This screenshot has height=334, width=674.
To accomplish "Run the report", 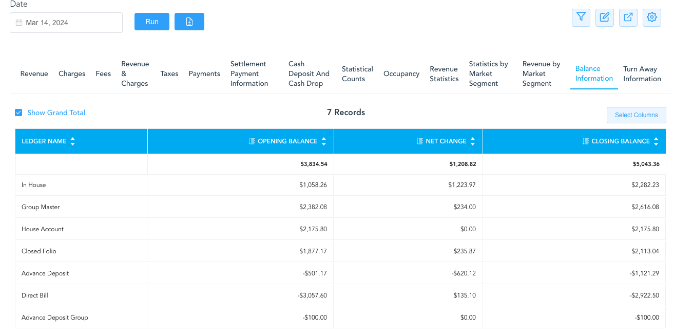I will pos(151,22).
